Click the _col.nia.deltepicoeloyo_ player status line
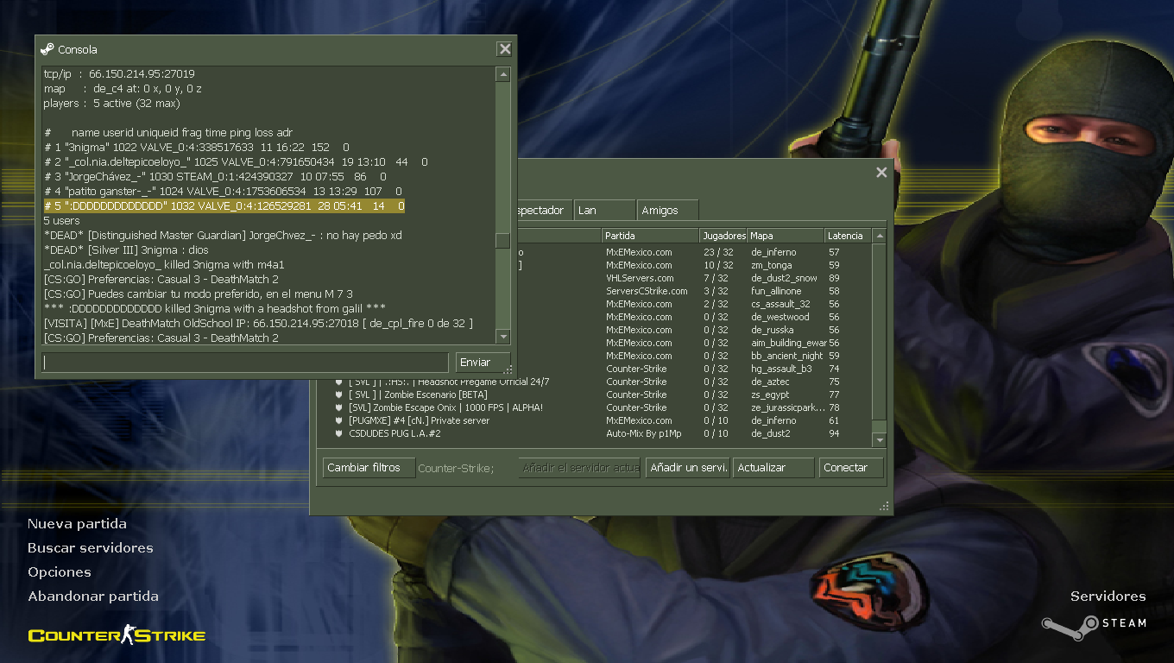The height and width of the screenshot is (663, 1174). tap(237, 162)
